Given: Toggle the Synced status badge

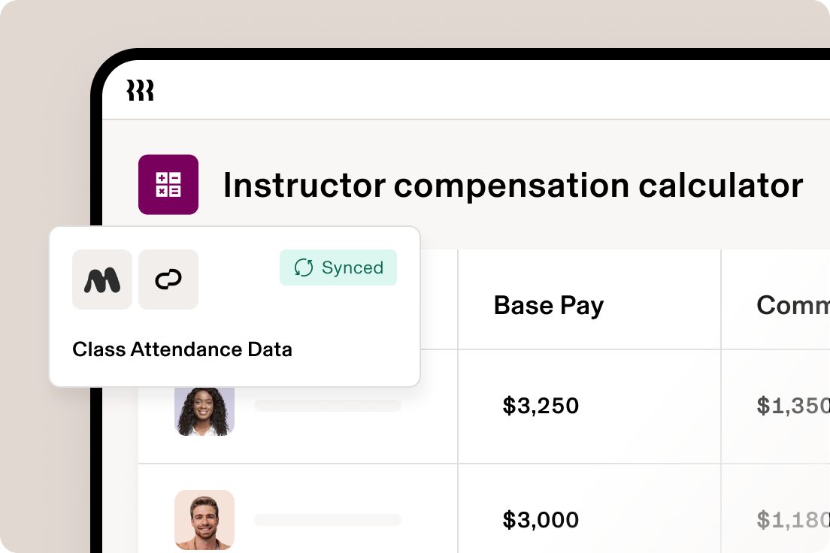Looking at the screenshot, I should 338,267.
